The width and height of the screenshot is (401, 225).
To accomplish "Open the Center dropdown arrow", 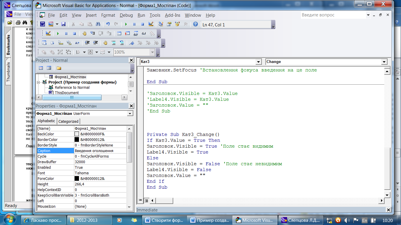I will [x=96, y=52].
